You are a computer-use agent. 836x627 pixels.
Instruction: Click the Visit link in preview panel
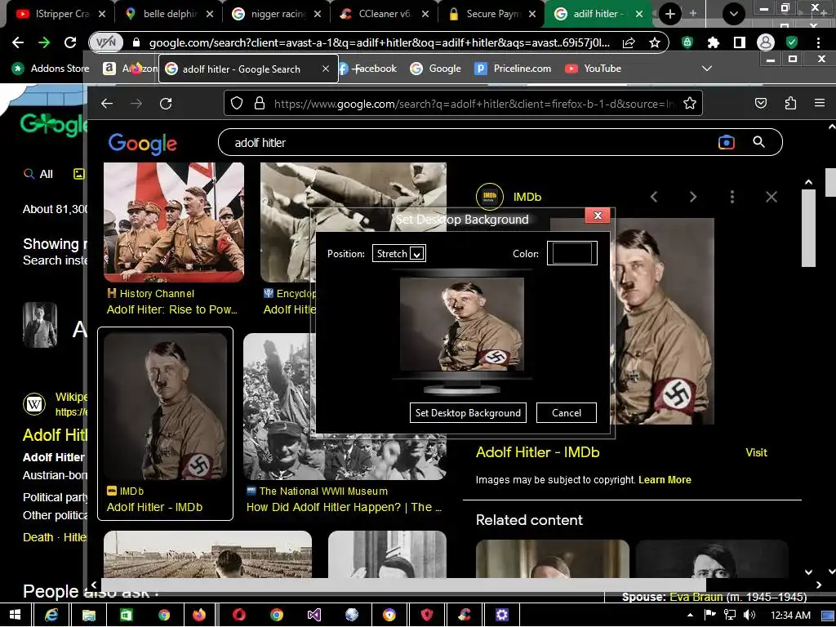pyautogui.click(x=756, y=452)
